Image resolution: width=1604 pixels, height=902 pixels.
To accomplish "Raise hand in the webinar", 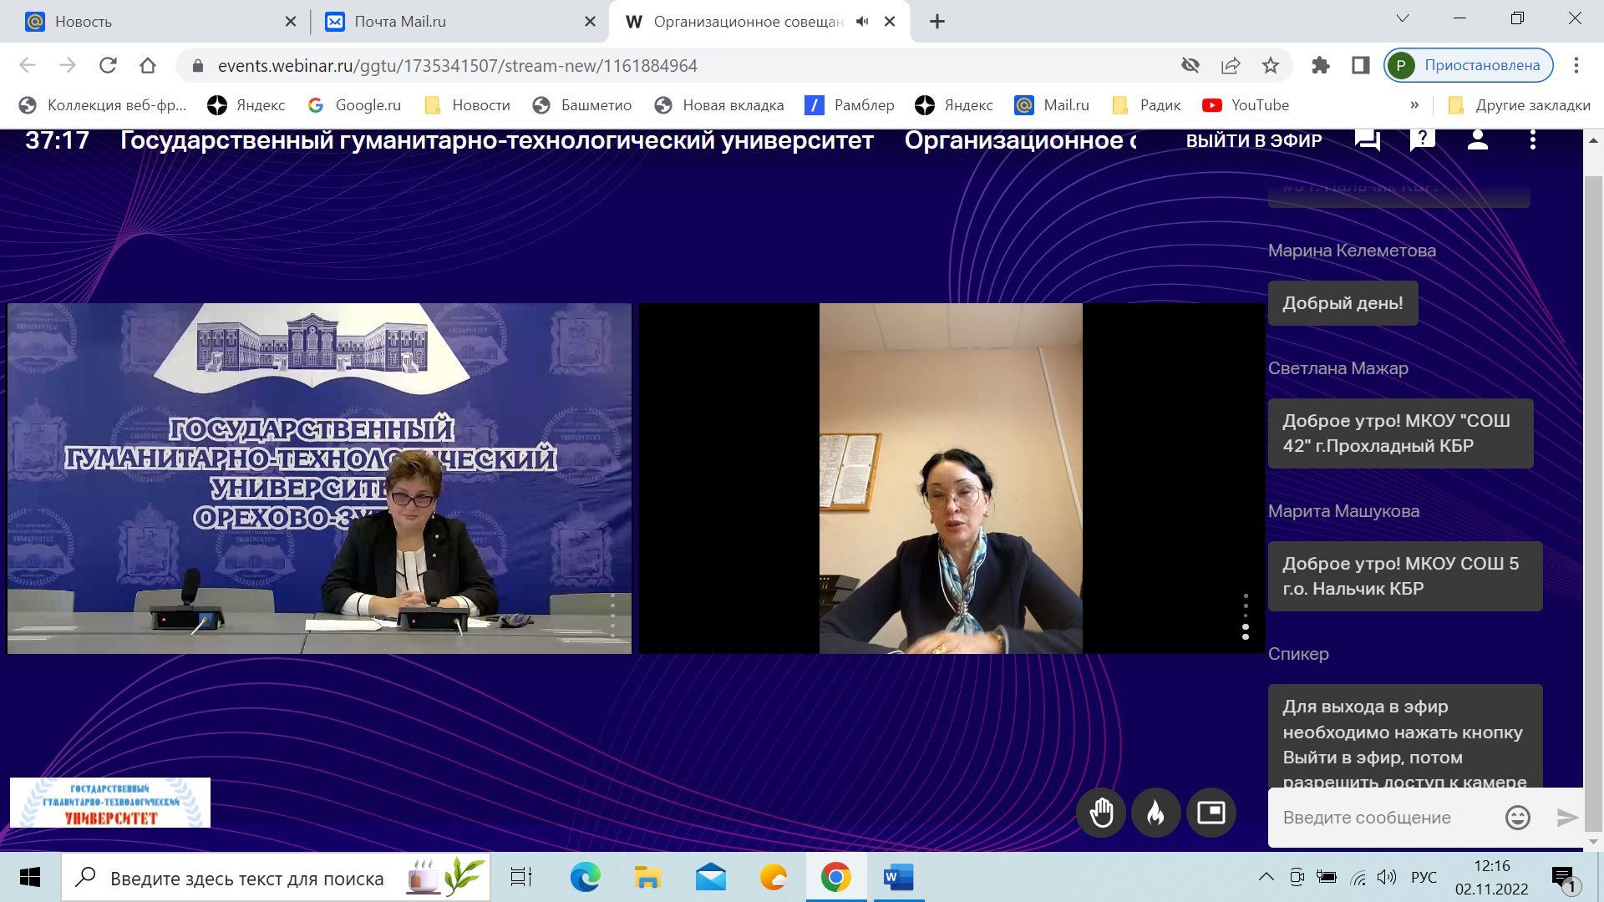I will [1101, 812].
